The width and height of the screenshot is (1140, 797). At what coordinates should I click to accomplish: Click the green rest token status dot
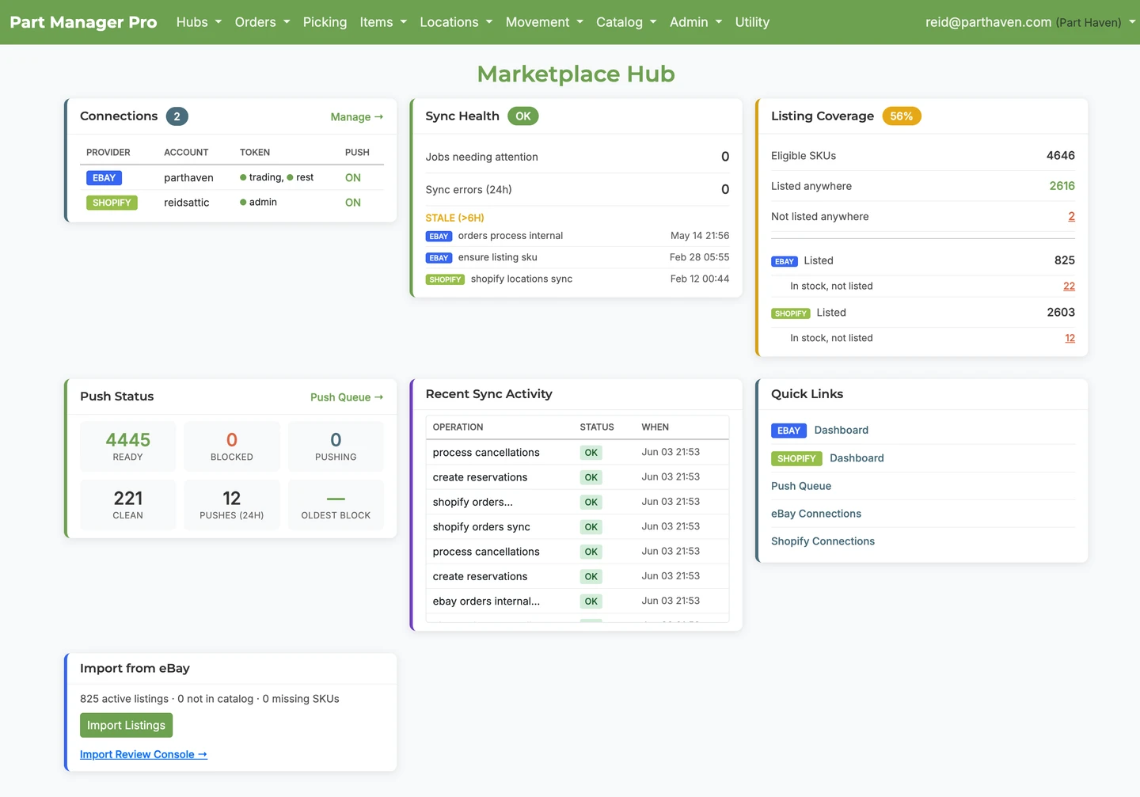pyautogui.click(x=290, y=178)
